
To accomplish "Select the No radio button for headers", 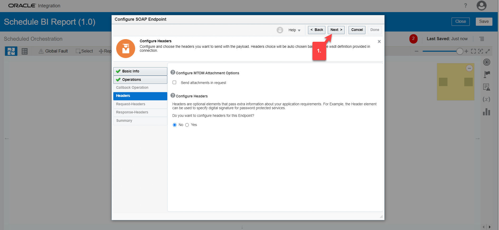I will coord(174,125).
